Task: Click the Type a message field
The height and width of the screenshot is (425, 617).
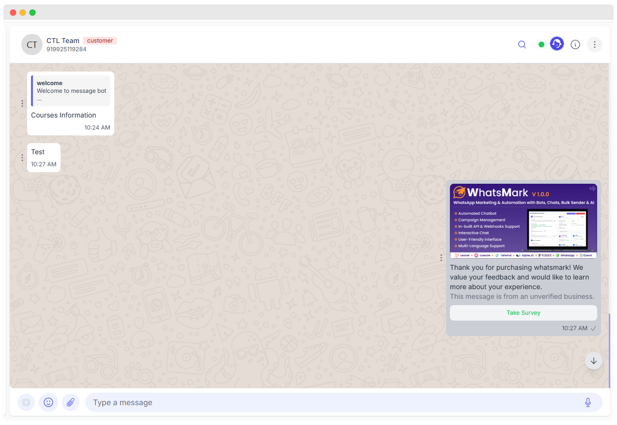Action: click(344, 402)
